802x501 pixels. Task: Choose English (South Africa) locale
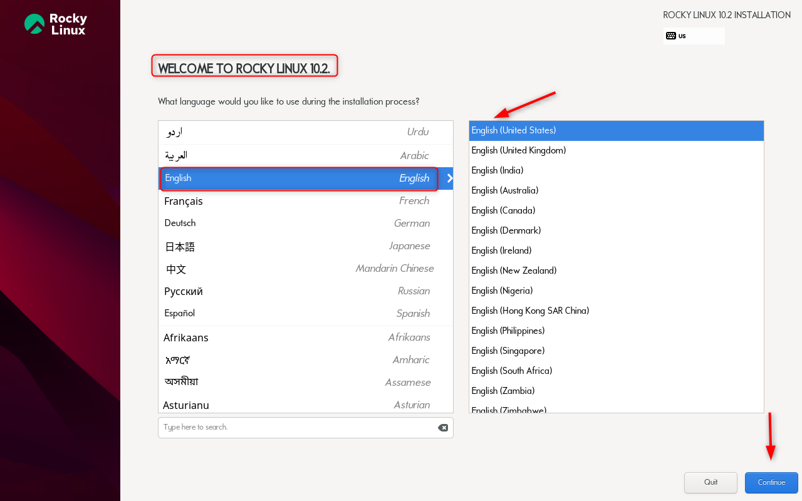(x=617, y=371)
